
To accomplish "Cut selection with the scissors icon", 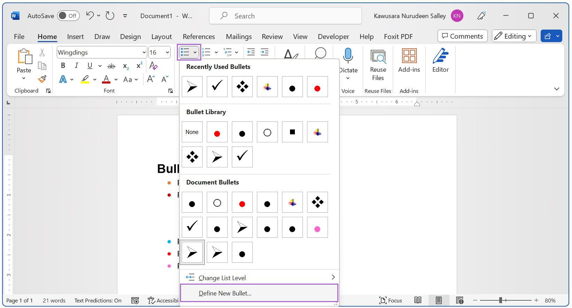I will (x=42, y=52).
